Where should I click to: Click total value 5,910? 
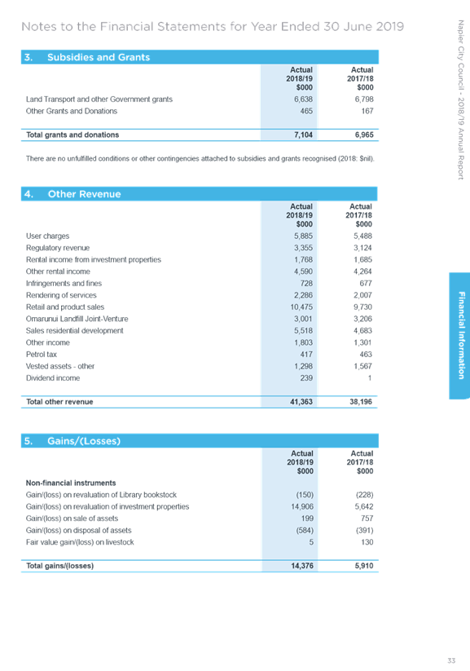coord(364,566)
